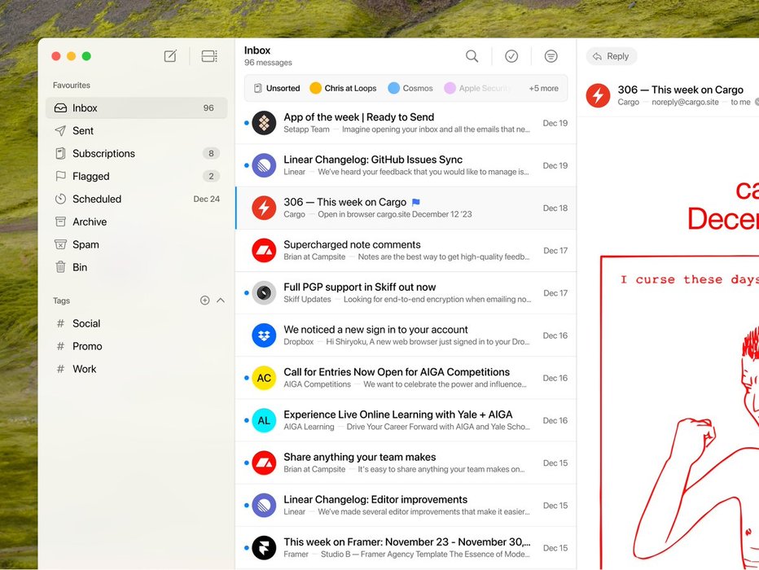The height and width of the screenshot is (570, 759).
Task: Search the inbox with the magnifier icon
Action: 472,56
